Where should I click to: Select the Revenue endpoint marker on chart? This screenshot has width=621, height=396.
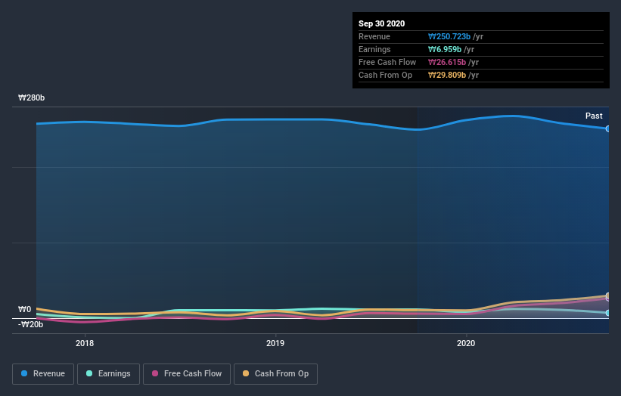point(608,128)
